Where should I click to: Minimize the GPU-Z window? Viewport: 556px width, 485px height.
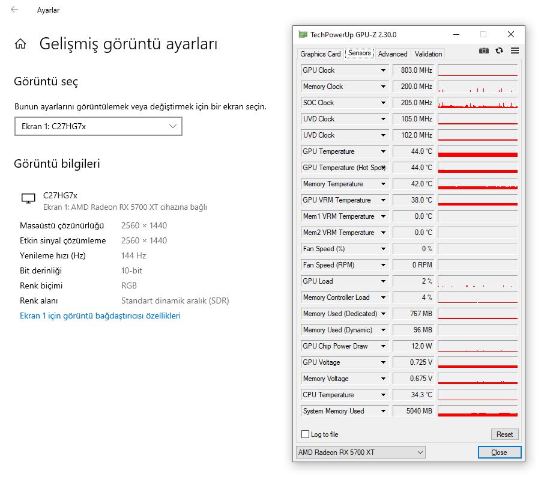(x=456, y=34)
